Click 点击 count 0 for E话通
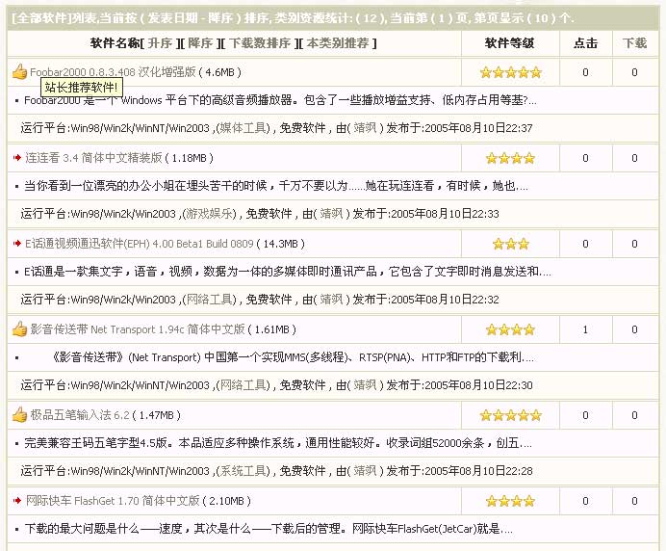Image resolution: width=666 pixels, height=551 pixels. coord(585,244)
